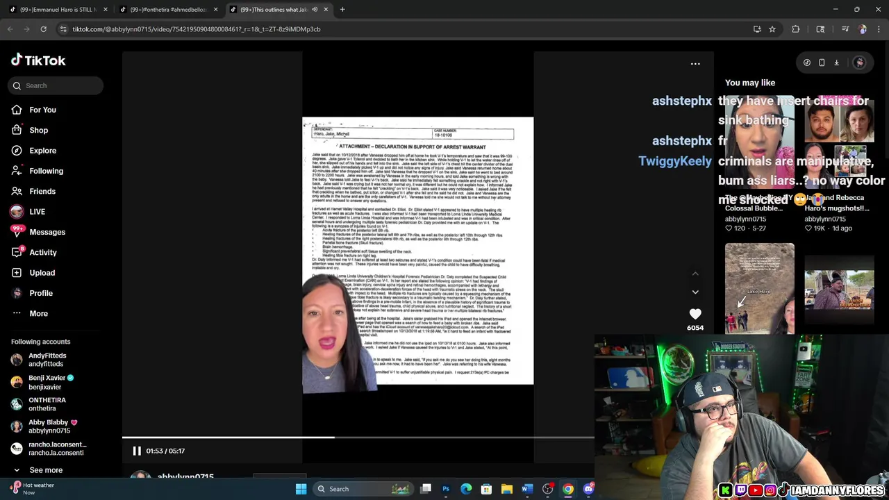Open the TikTok home logo

tap(38, 60)
